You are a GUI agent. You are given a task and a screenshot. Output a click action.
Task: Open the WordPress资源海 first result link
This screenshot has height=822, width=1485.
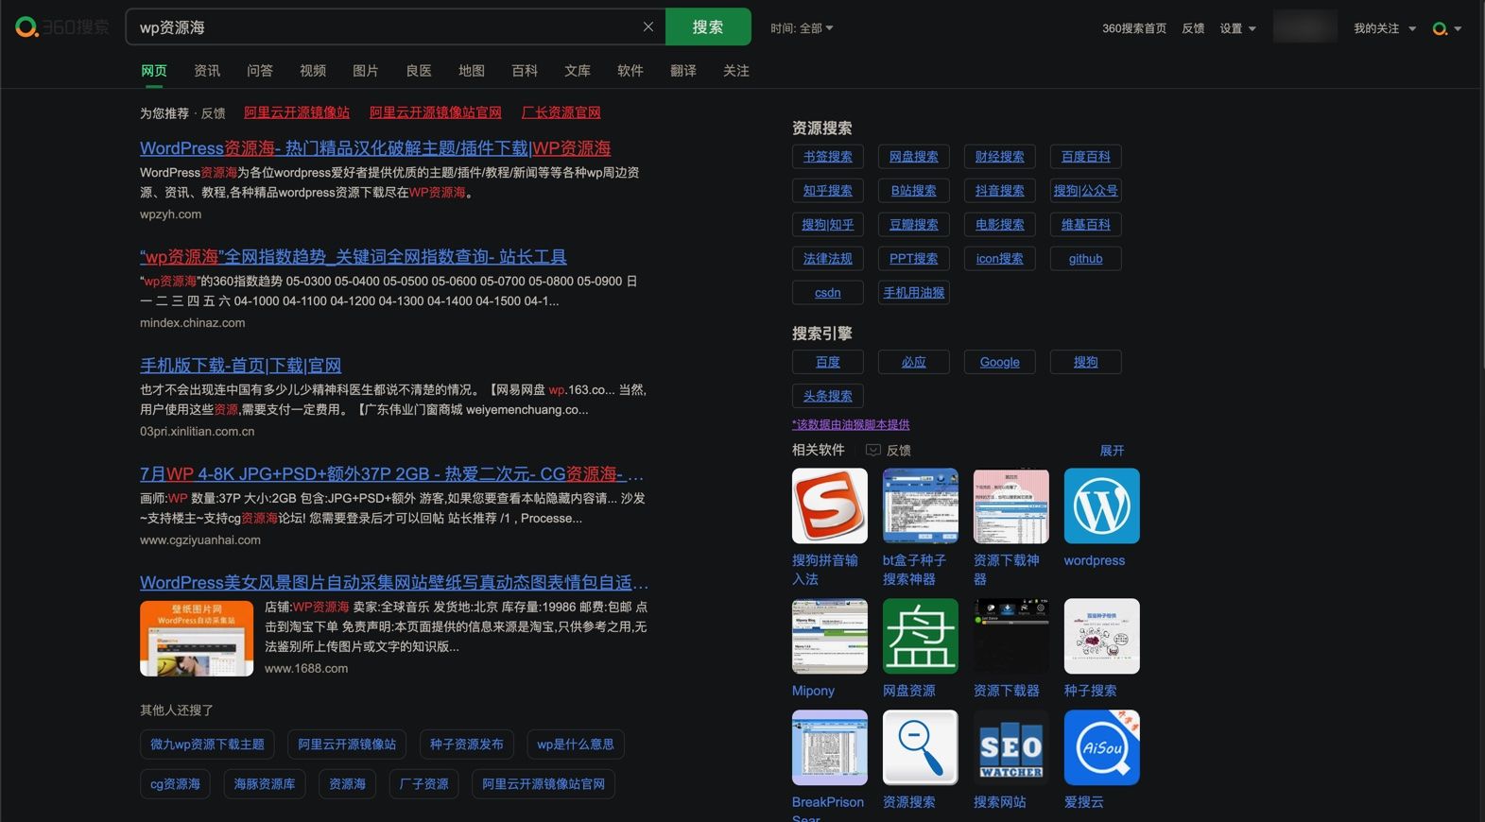tap(375, 148)
